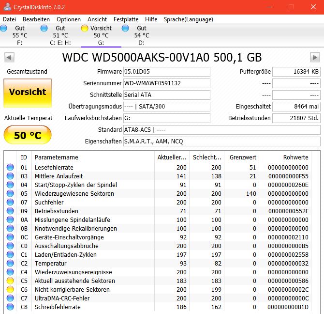Open the Hilfe menu
Viewport: 324px width, 314px height.
click(x=151, y=19)
